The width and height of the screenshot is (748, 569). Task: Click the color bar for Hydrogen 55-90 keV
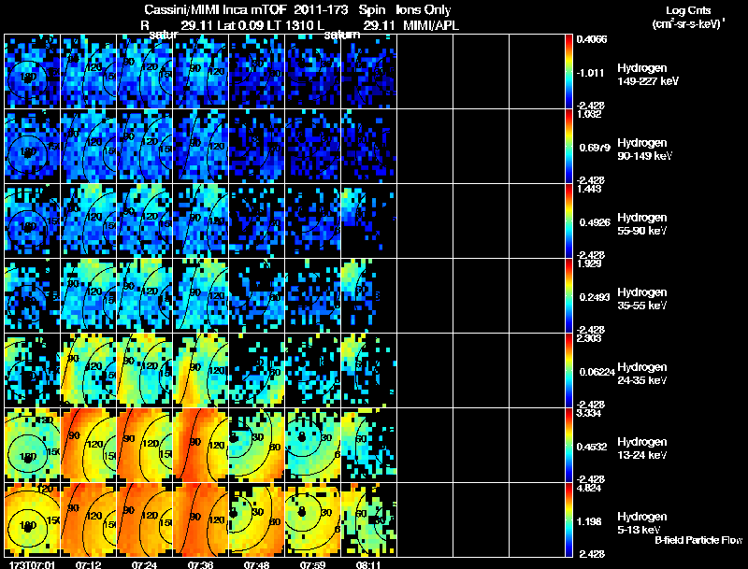[568, 221]
